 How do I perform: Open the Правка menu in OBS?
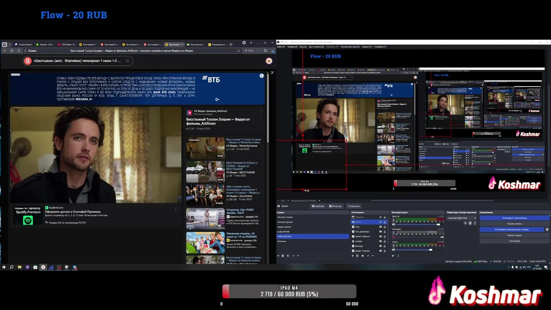coord(292,46)
